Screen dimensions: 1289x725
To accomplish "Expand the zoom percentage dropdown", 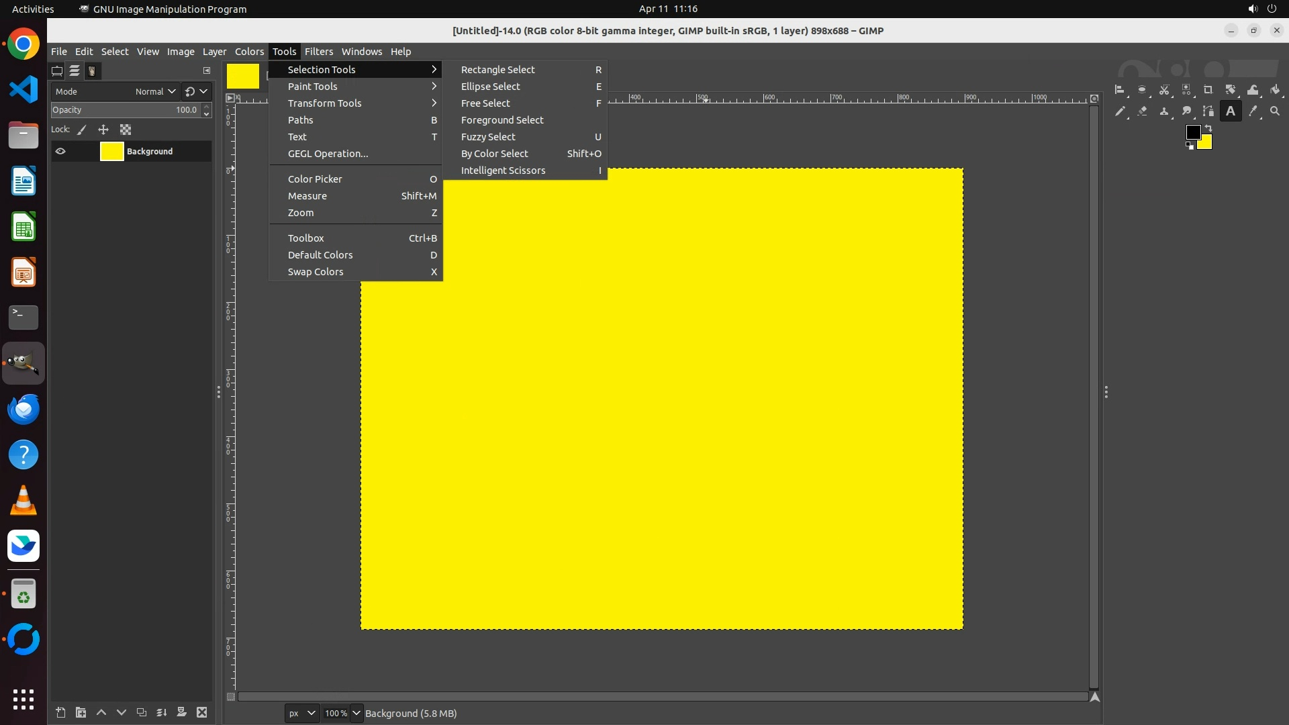I will pyautogui.click(x=356, y=713).
